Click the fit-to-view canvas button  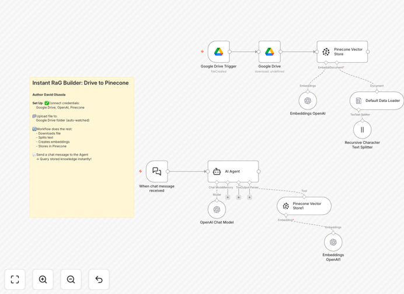click(15, 279)
